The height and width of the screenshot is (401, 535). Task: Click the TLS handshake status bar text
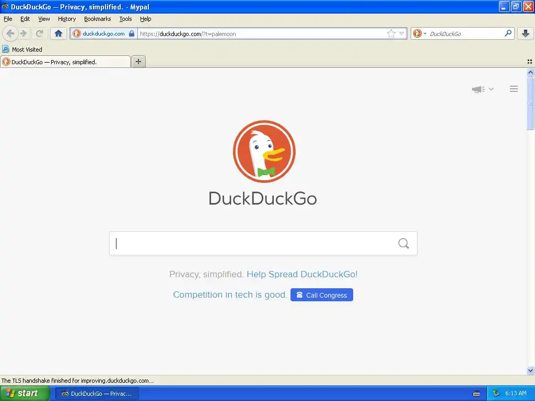point(77,381)
